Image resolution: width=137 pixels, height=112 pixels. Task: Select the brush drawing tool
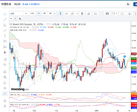[5, 31]
